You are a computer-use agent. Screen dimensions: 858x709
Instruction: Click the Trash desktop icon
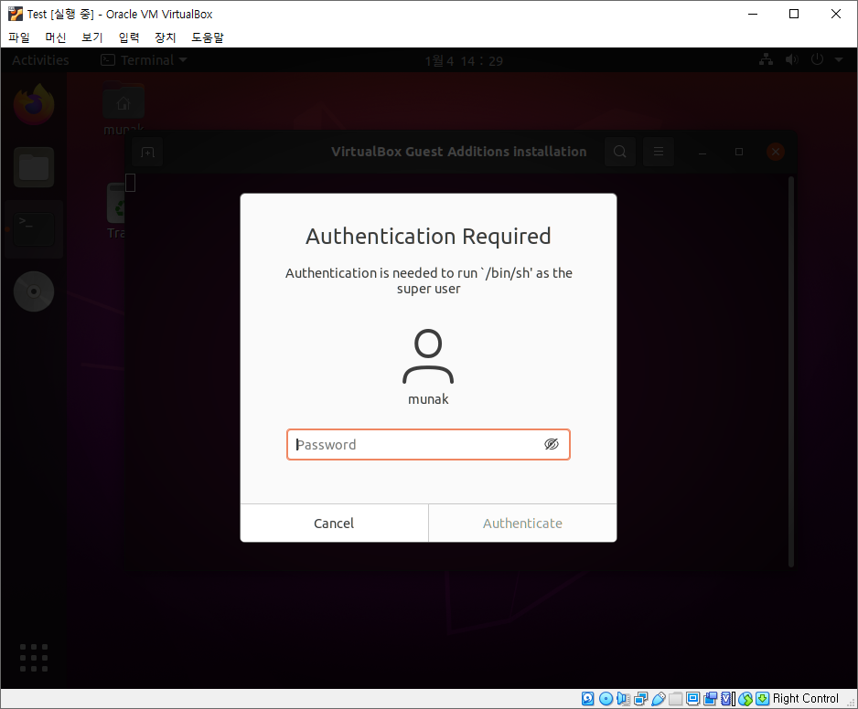pyautogui.click(x=116, y=211)
